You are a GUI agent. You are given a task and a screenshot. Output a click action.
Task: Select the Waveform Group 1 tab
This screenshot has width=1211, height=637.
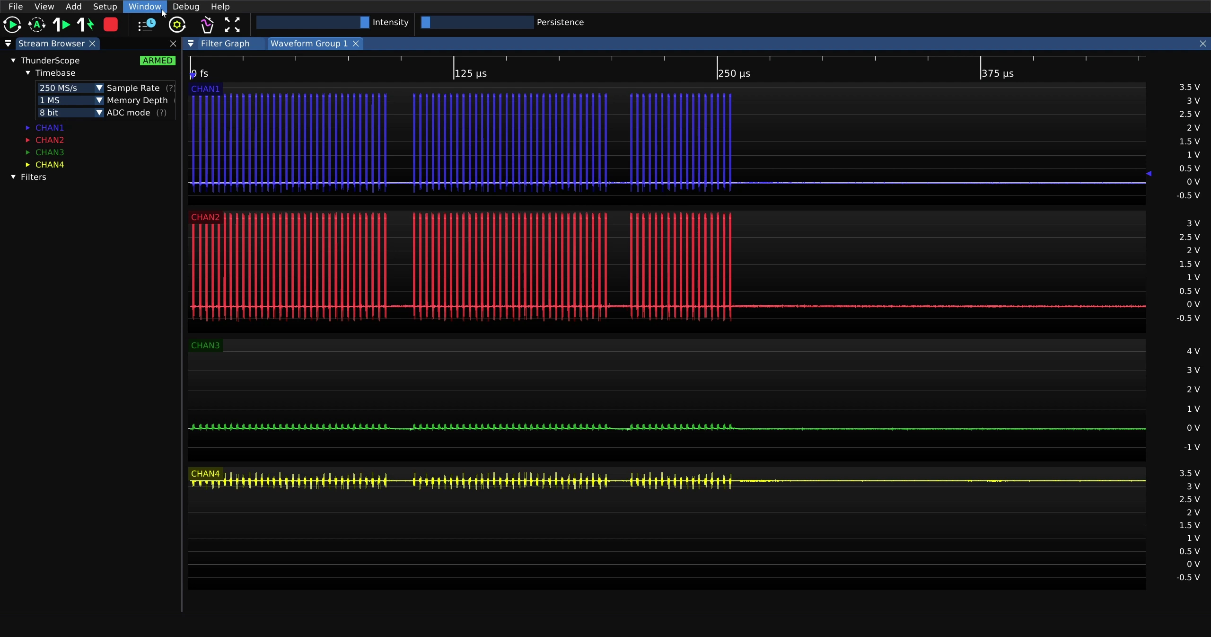point(309,44)
